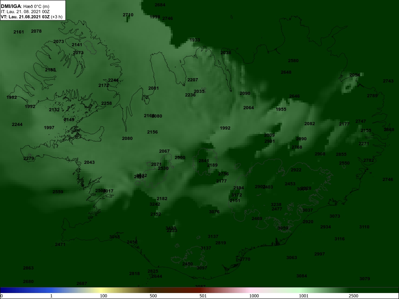Click the map value 2207
This screenshot has height=299, width=399.
click(x=193, y=80)
